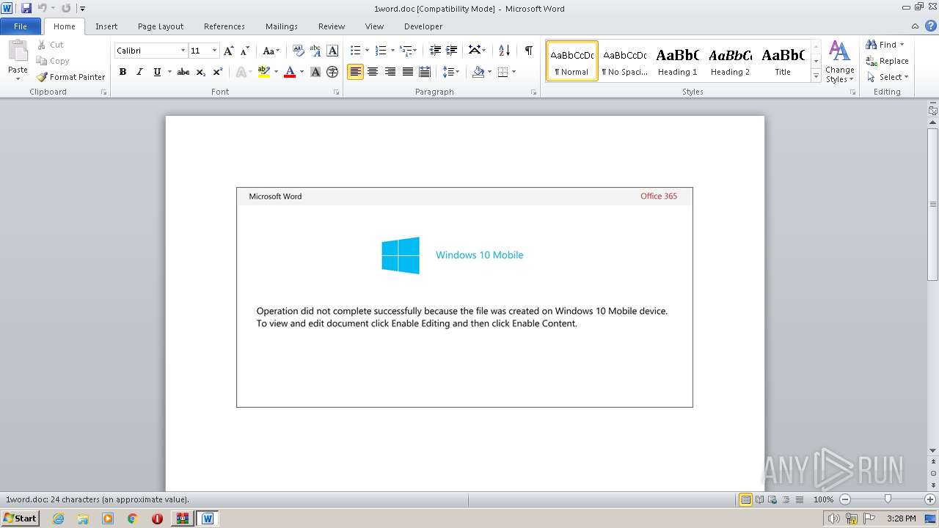939x528 pixels.
Task: Toggle Strikethrough formatting
Action: tap(183, 72)
